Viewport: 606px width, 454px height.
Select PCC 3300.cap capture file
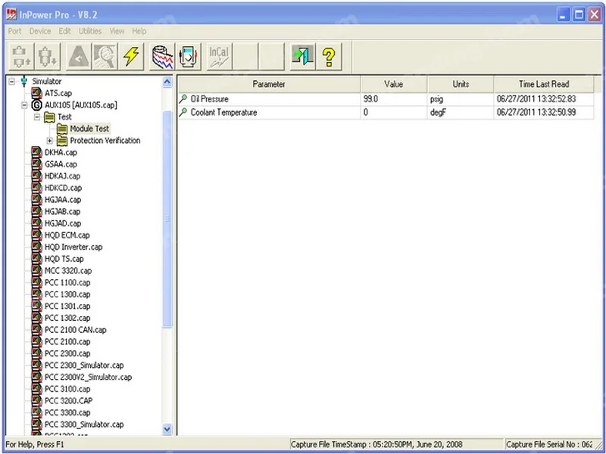point(67,412)
